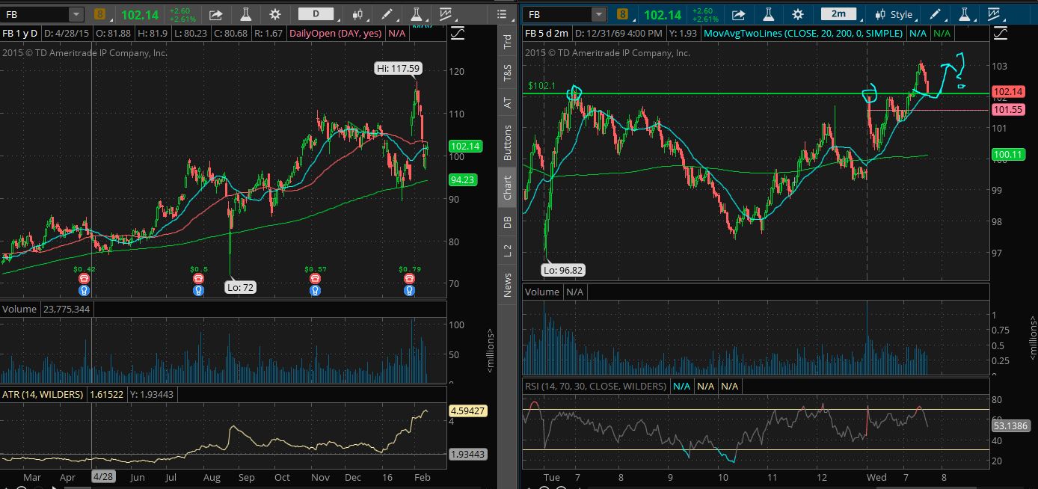1038x489 pixels.
Task: Click drawing set icon above left price axis
Action: point(457,34)
